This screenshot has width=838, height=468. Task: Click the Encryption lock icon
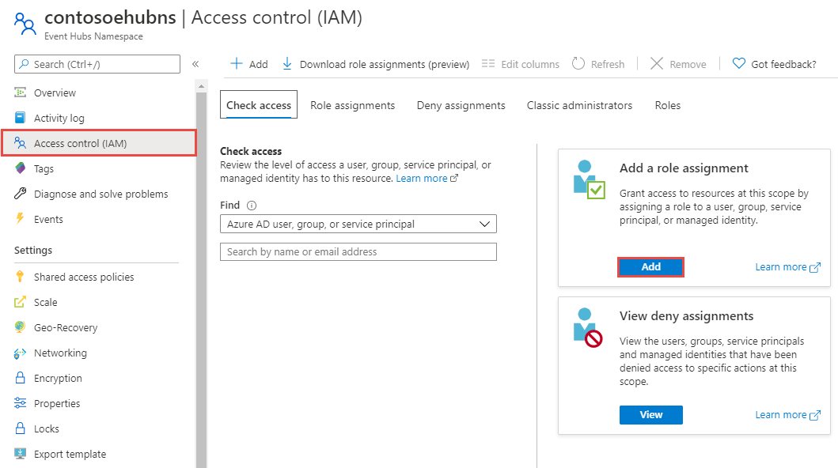pyautogui.click(x=21, y=378)
